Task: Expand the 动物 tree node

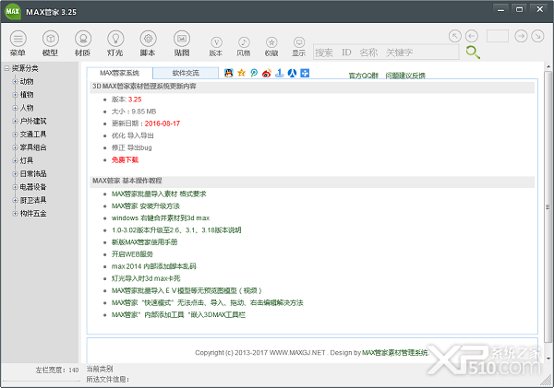Action: (15, 81)
